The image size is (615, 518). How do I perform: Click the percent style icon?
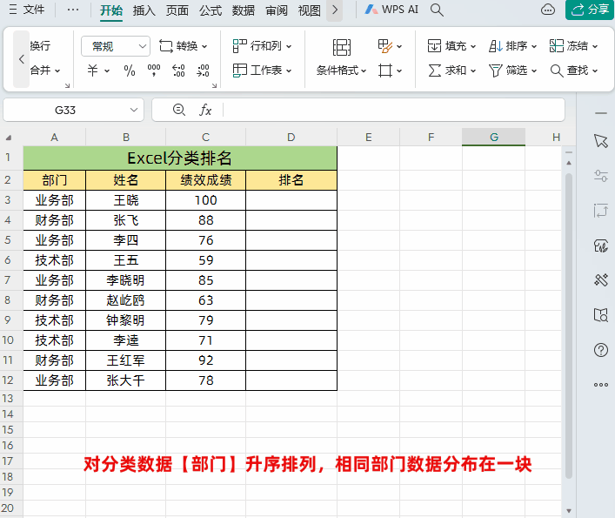pos(130,71)
